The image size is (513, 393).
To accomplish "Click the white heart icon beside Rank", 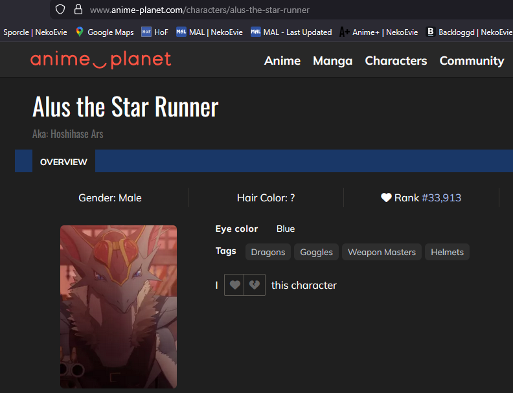I will 386,197.
